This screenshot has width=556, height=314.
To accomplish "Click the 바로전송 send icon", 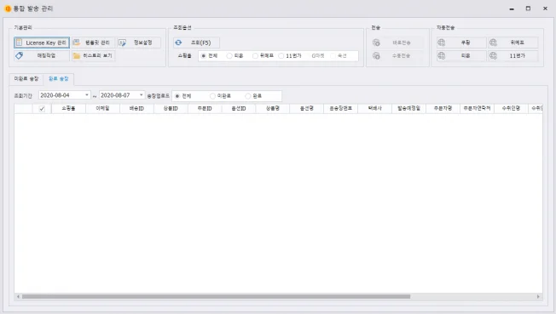I will [x=376, y=43].
